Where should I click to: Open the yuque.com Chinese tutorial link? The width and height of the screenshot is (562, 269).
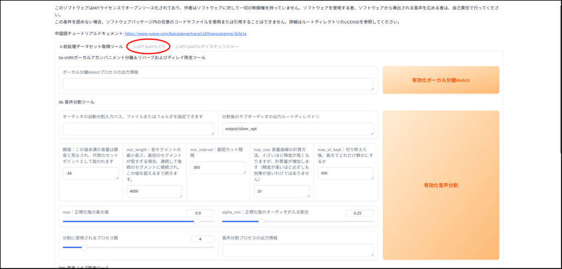[x=186, y=33]
